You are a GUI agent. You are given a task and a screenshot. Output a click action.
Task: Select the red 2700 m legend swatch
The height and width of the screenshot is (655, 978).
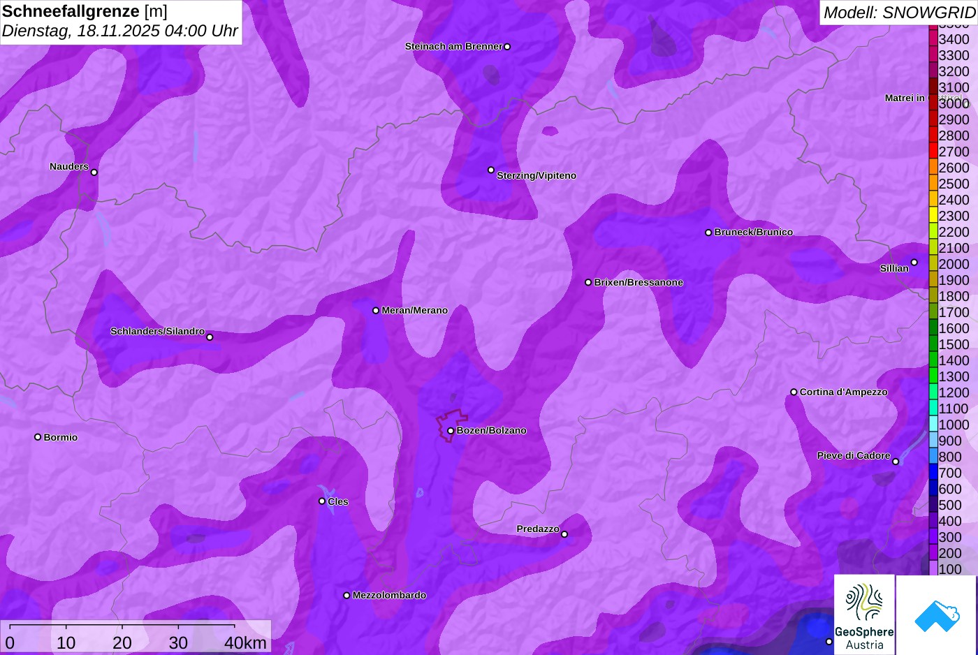tap(933, 152)
